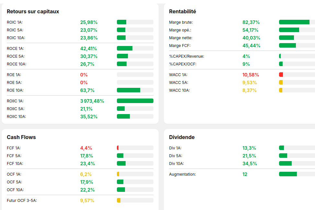Screen dimensions: 315x210
Task: Click the yellow Futur OCF 3-5A bar
Action: tap(119, 200)
